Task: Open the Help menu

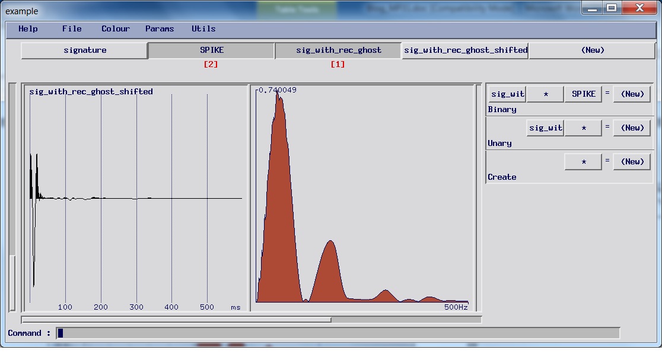Action: (28, 28)
